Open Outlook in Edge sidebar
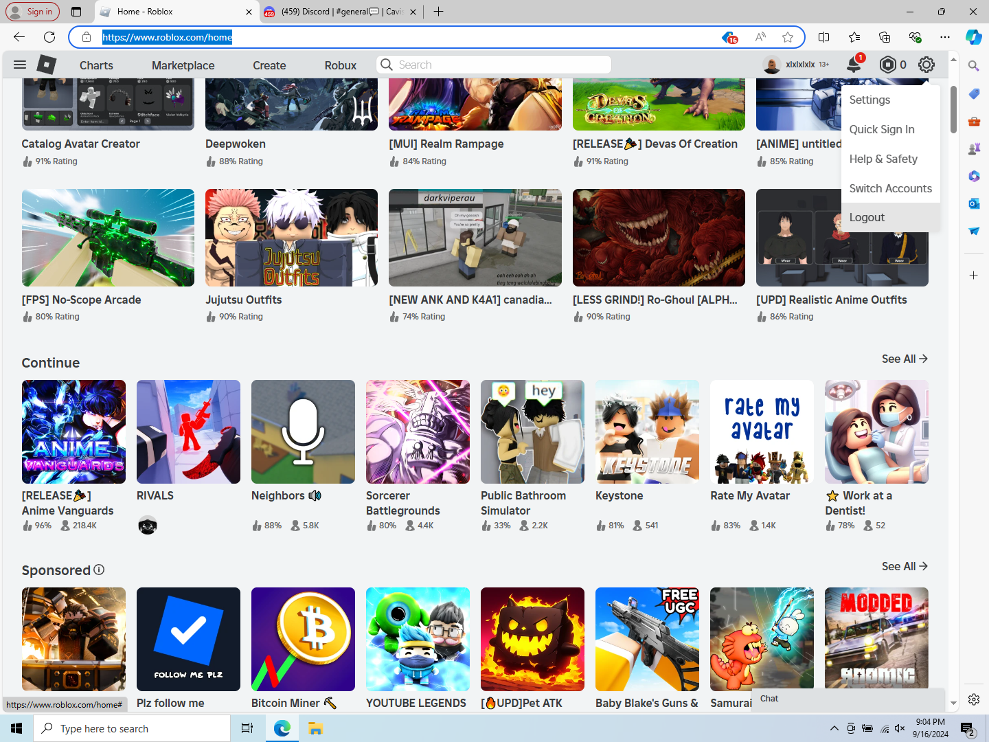This screenshot has width=989, height=742. (x=974, y=203)
